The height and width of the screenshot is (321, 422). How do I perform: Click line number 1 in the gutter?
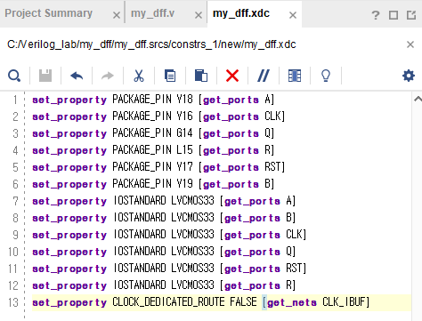15,100
